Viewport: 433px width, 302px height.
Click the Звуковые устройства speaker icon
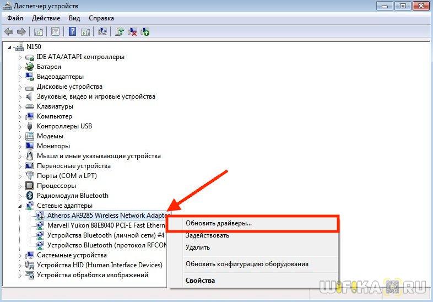[x=29, y=96]
